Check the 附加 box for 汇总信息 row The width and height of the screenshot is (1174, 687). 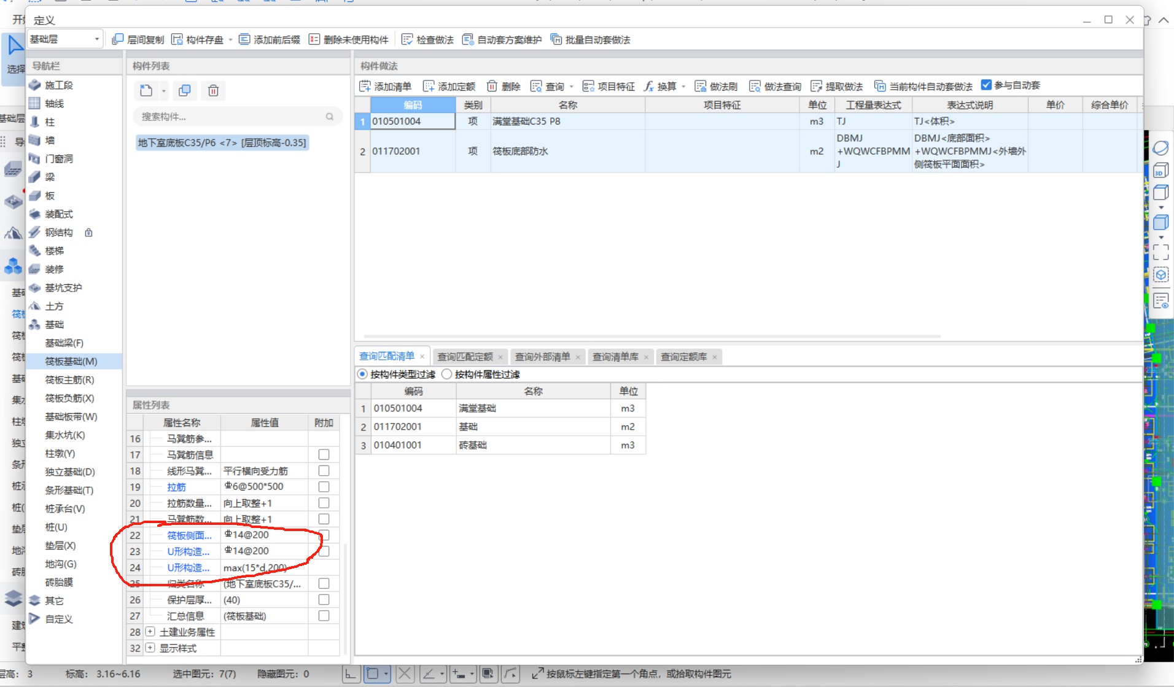tap(324, 615)
